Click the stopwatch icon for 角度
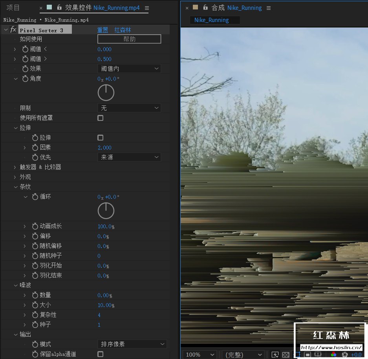This screenshot has width=368, height=359. pyautogui.click(x=25, y=79)
